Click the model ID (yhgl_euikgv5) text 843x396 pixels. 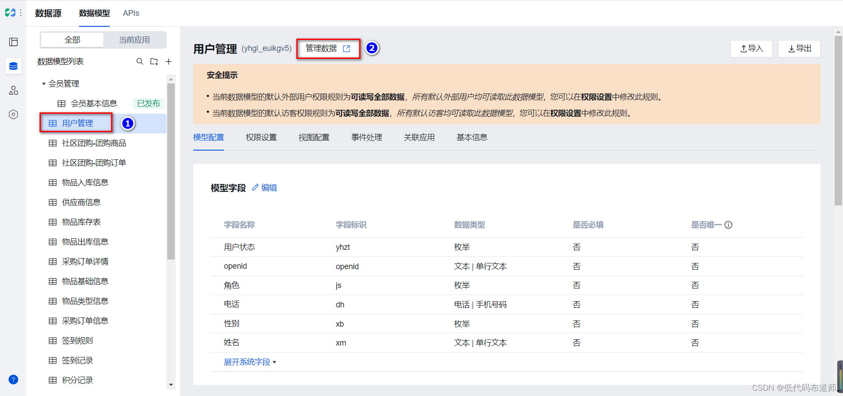pos(267,48)
